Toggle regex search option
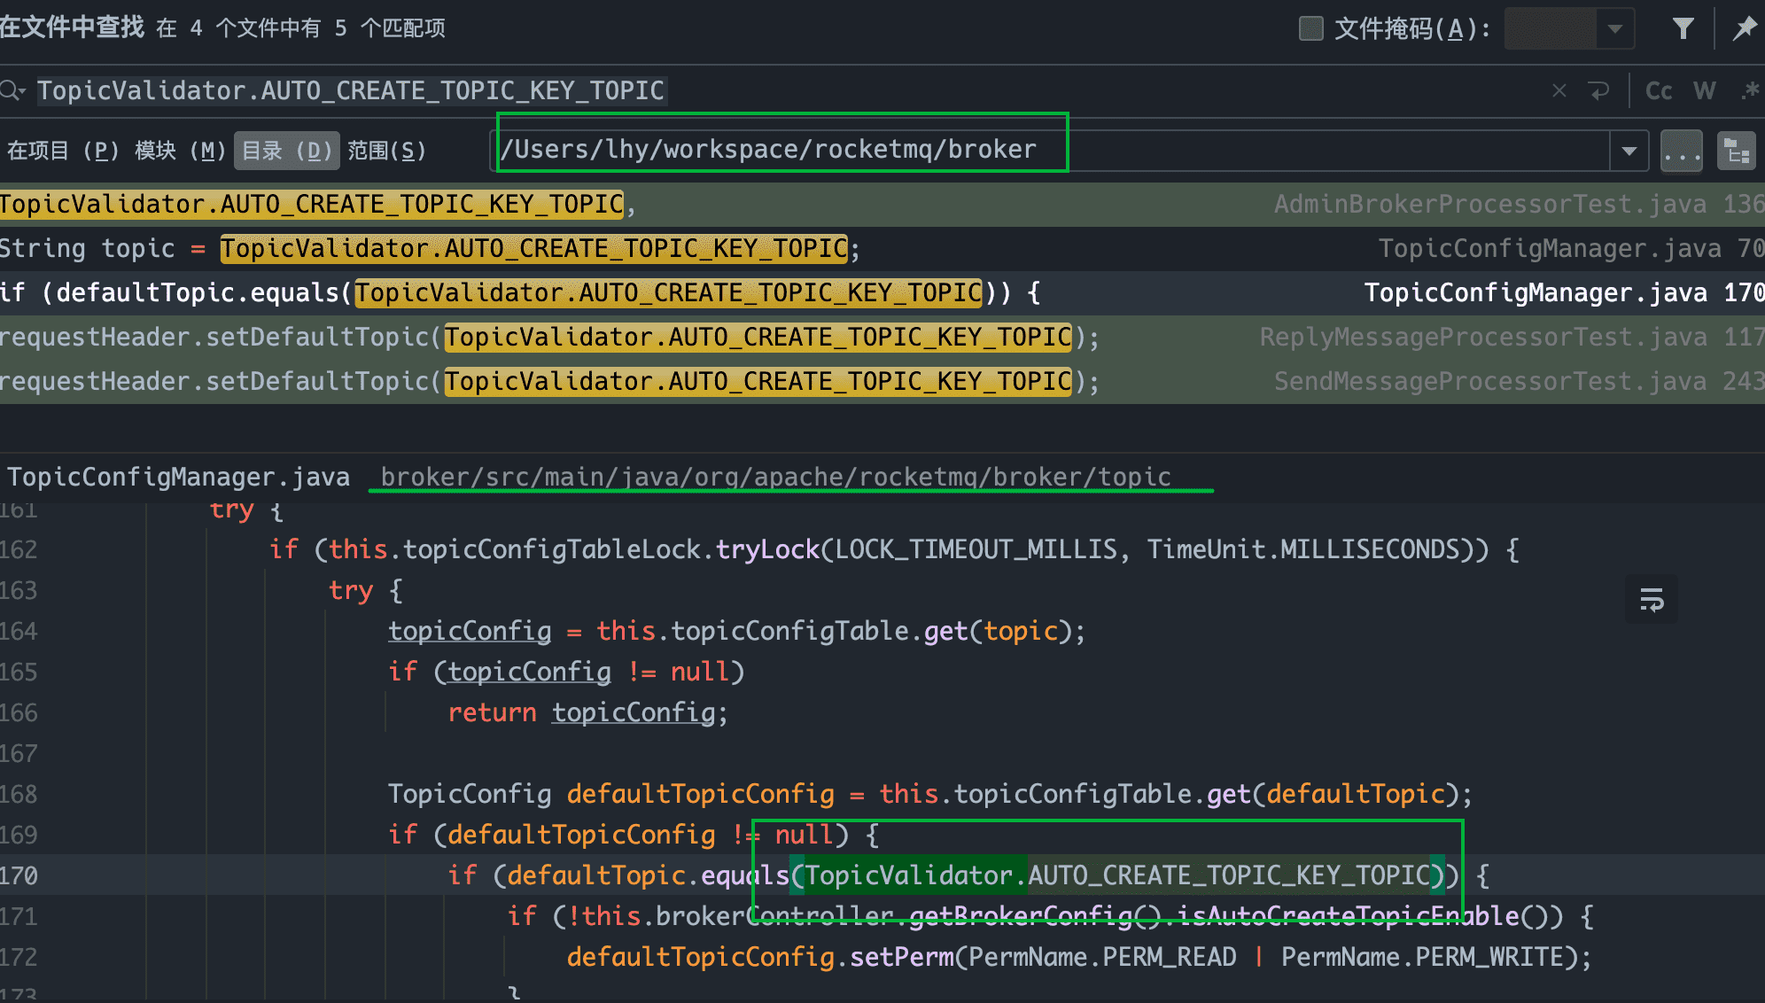 pyautogui.click(x=1750, y=90)
